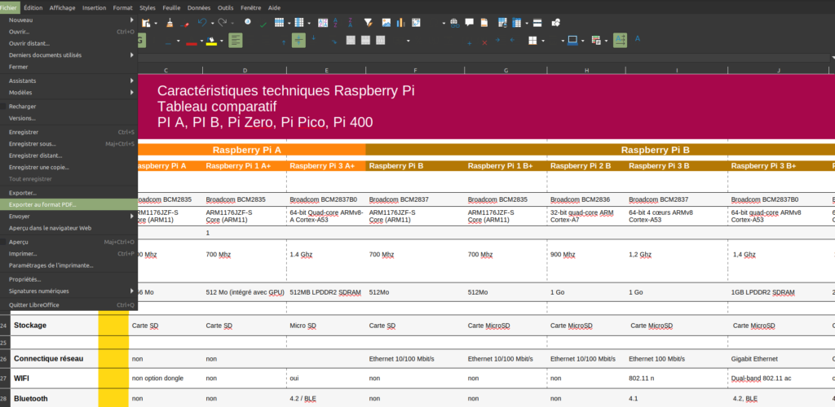Select column header J
This screenshot has width=835, height=407.
click(779, 70)
